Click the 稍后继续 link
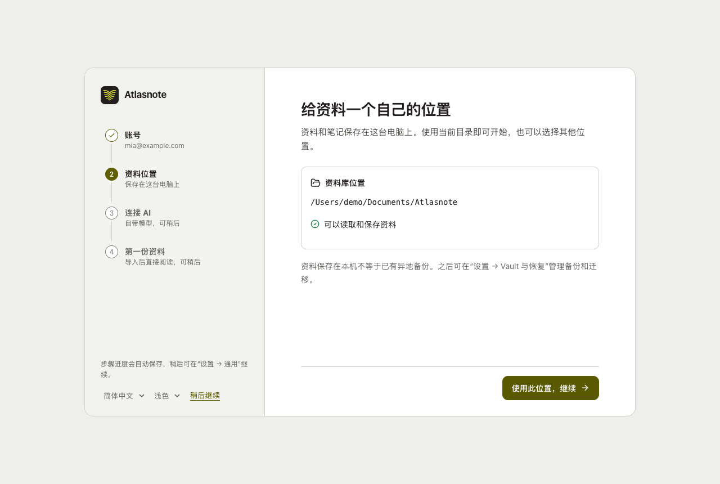The image size is (720, 484). [x=205, y=396]
